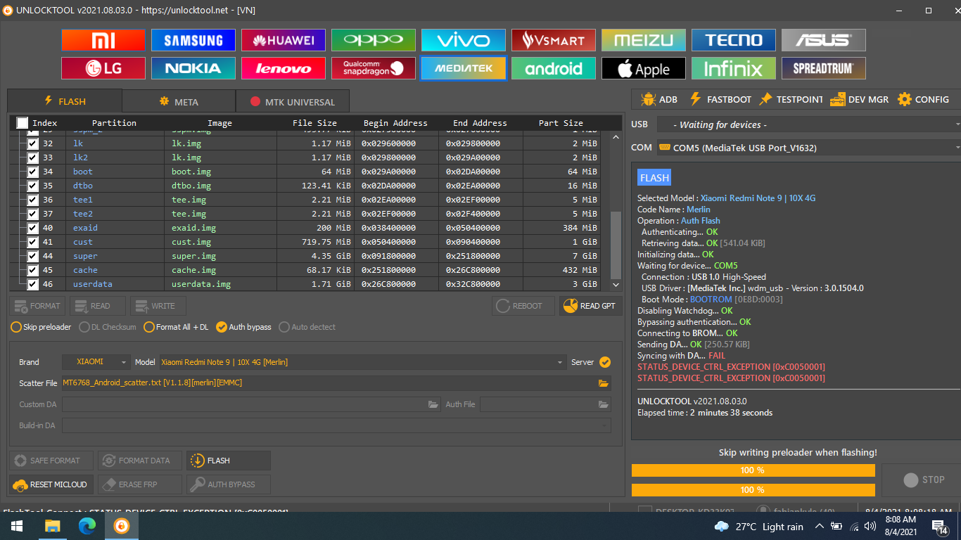Toggle the Auth bypass option
Viewport: 961px width, 540px height.
[243, 327]
